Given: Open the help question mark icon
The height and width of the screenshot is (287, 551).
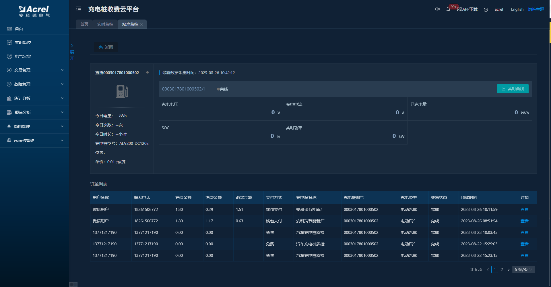Looking at the screenshot, I should point(486,10).
